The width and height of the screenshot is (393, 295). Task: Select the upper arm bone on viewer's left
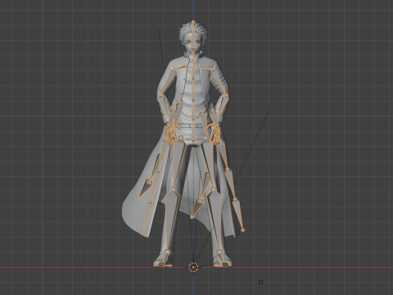168,82
